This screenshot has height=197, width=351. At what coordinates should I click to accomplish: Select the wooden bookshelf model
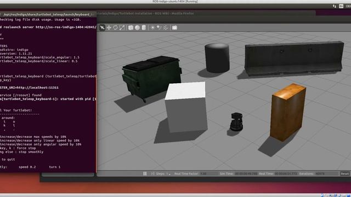pos(288,113)
